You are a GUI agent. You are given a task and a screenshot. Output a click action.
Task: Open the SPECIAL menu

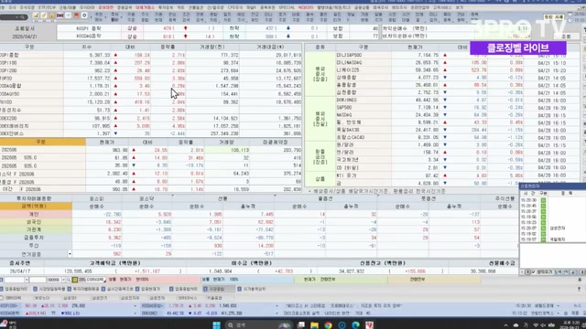[x=287, y=7]
